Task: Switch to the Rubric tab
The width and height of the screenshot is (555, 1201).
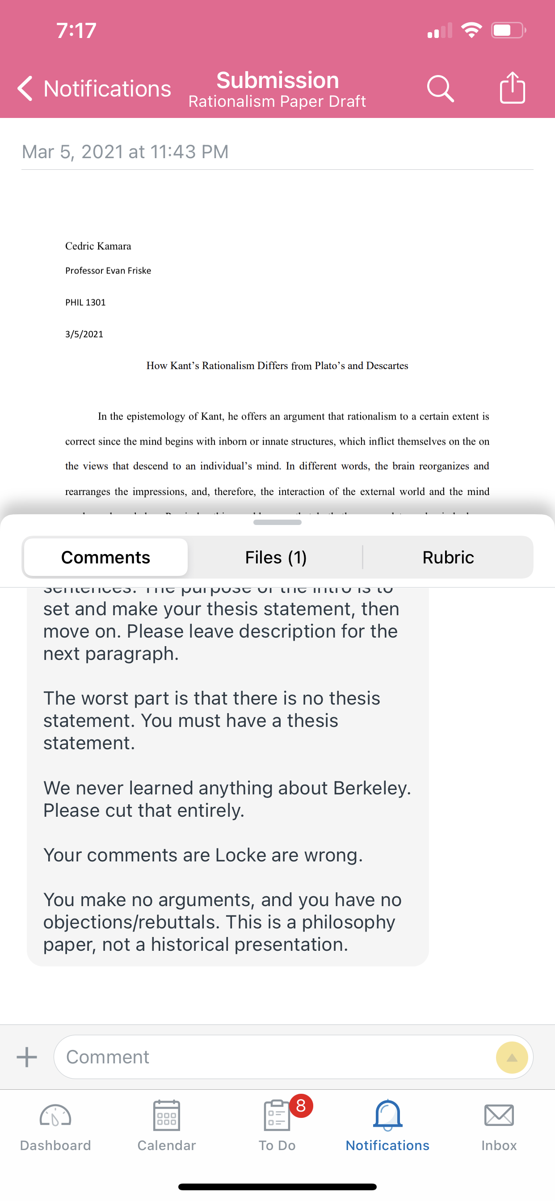Action: click(x=448, y=557)
